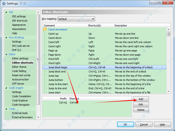
Task: Open Settings under Code Insight
Action: click(x=16, y=92)
